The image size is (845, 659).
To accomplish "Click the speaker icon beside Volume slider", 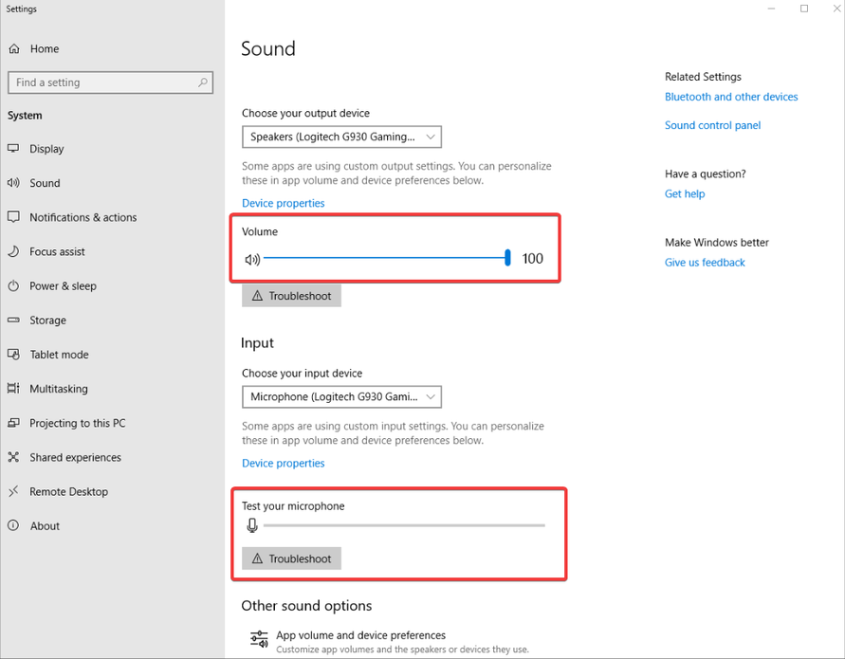I will coord(252,259).
